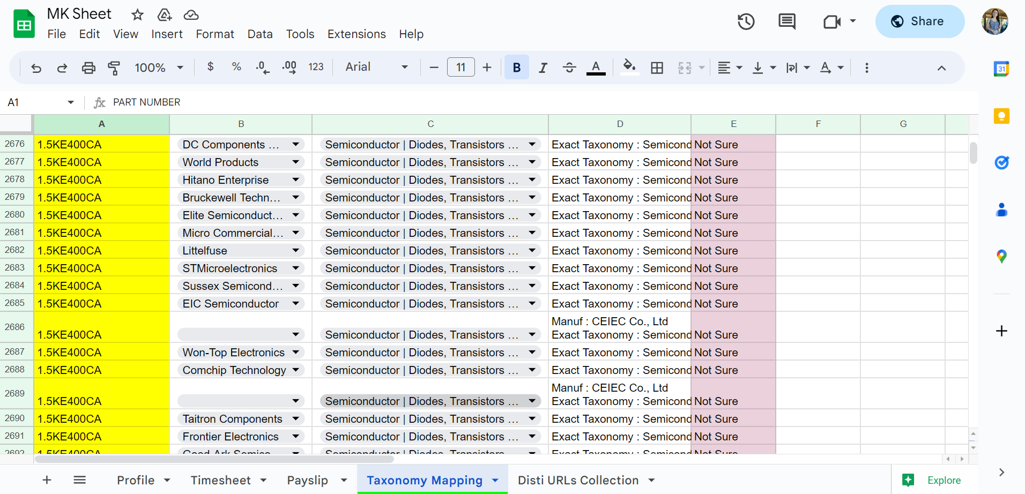Open Google Tasks side panel
The height and width of the screenshot is (494, 1025).
tap(1001, 162)
